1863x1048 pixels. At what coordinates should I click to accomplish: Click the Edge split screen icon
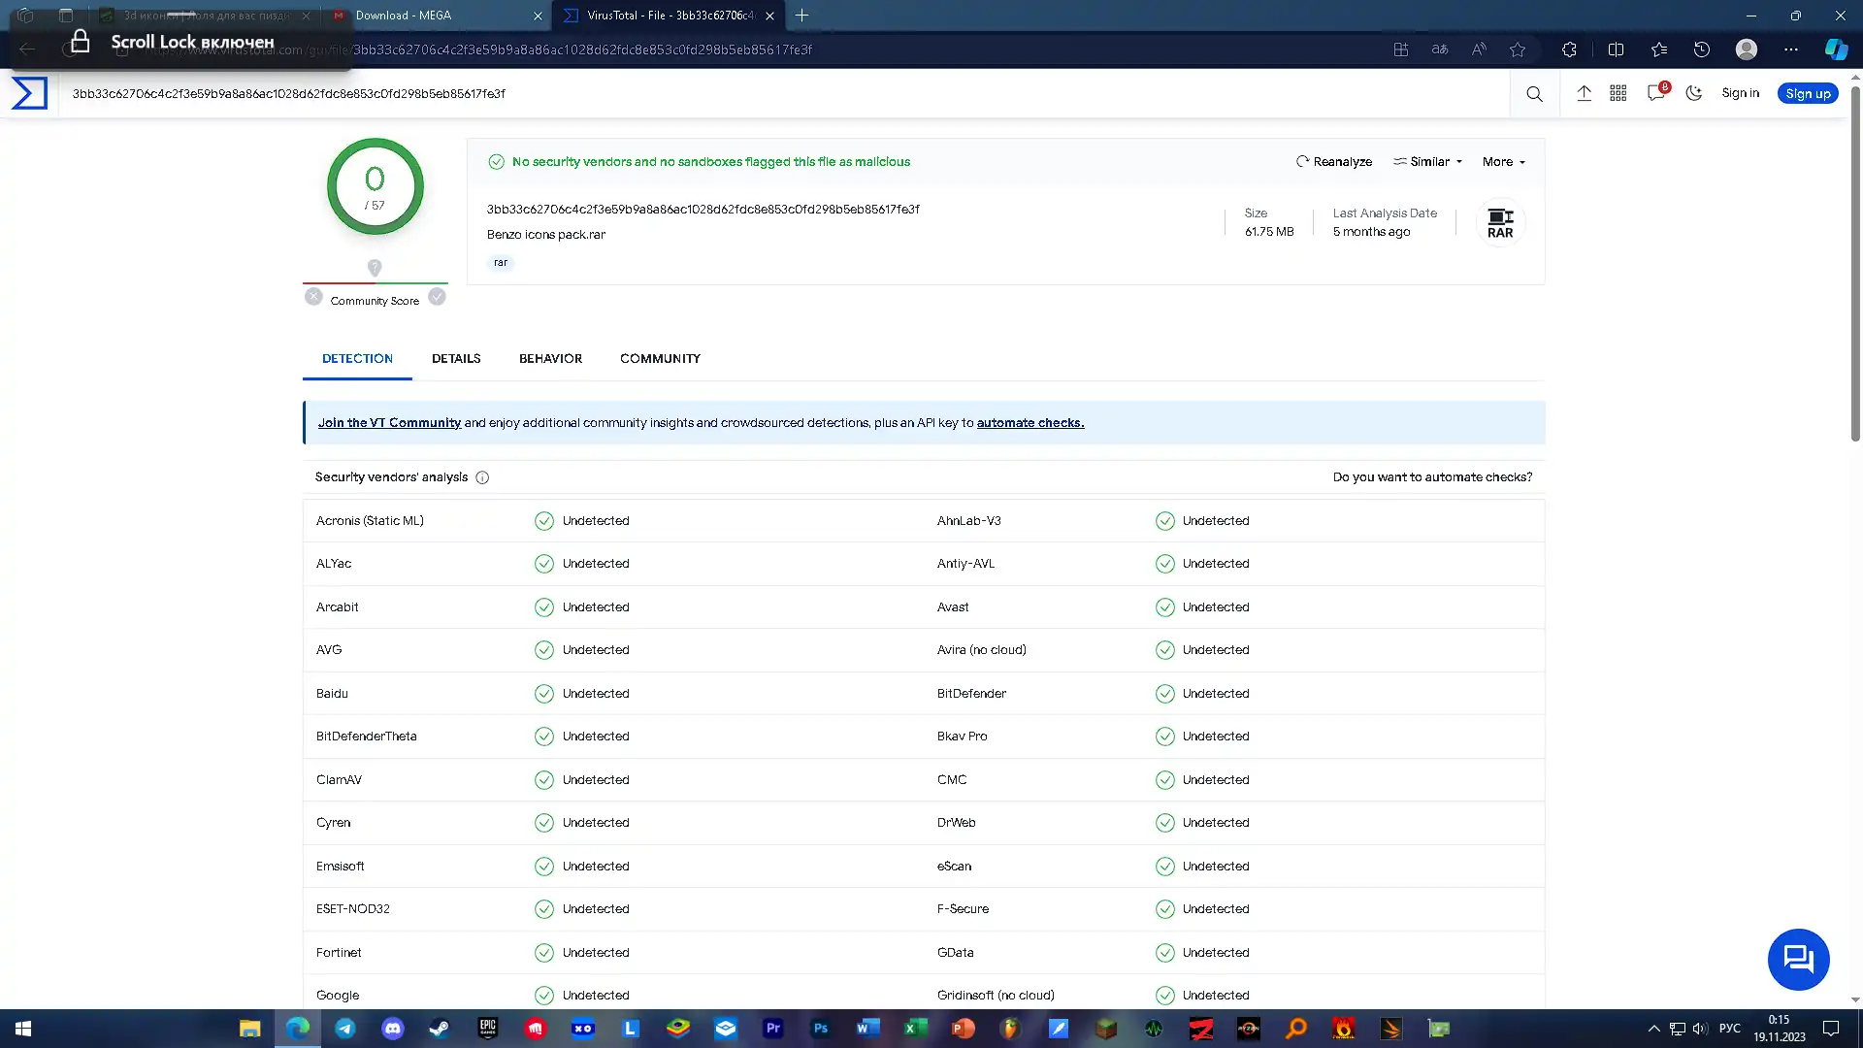[1616, 49]
